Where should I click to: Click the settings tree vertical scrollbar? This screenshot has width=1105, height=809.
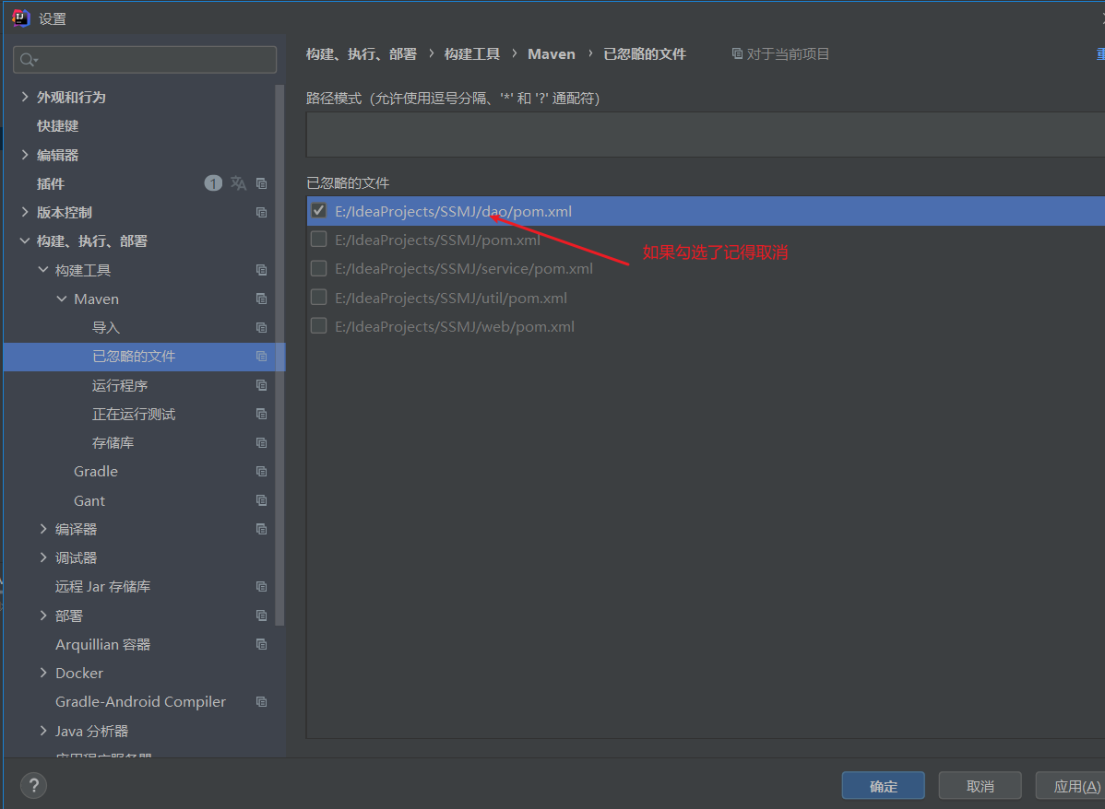(279, 355)
